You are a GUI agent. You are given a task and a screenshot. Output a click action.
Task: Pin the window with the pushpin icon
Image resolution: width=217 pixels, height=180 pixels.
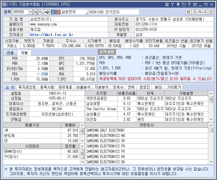(x=178, y=5)
